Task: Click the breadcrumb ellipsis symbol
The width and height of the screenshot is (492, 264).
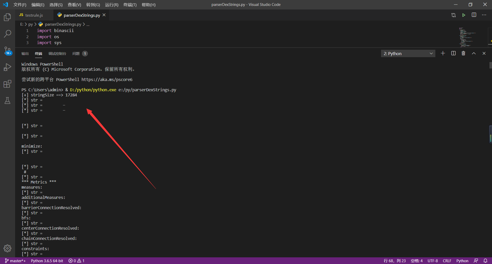Action: (x=88, y=24)
